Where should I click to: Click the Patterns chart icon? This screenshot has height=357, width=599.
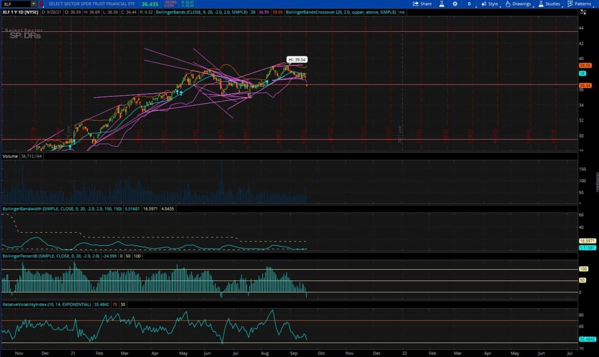click(x=570, y=3)
